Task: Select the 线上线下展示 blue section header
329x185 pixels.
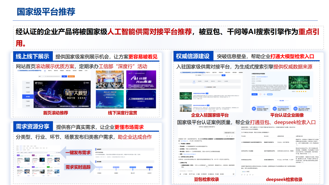Action: [x=32, y=56]
